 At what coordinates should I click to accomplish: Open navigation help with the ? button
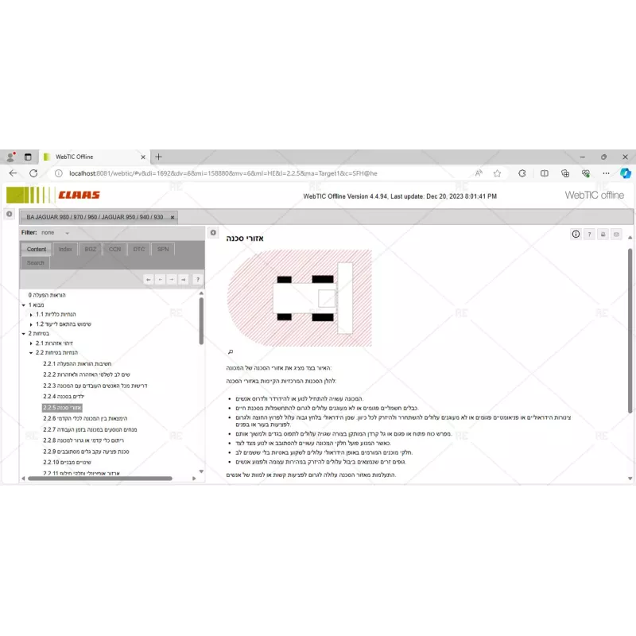tap(198, 279)
